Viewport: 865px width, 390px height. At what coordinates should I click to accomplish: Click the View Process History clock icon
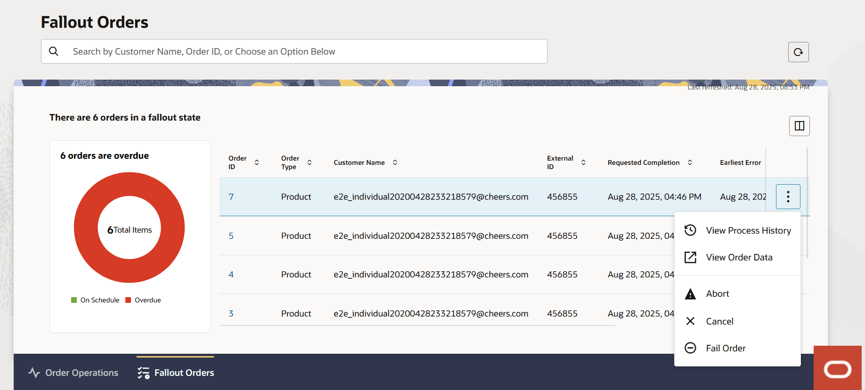(690, 230)
